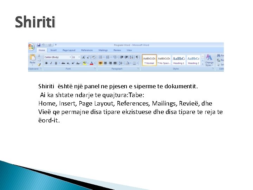The height and width of the screenshot is (190, 253).
Task: Sort text with A-Z icon
Action: point(131,57)
